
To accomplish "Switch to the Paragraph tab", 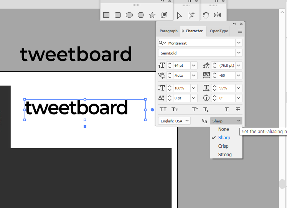I will (168, 31).
